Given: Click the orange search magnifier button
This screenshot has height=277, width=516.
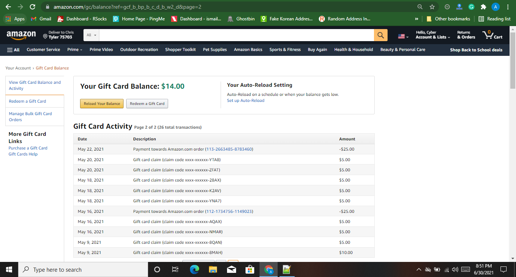Looking at the screenshot, I should (381, 35).
